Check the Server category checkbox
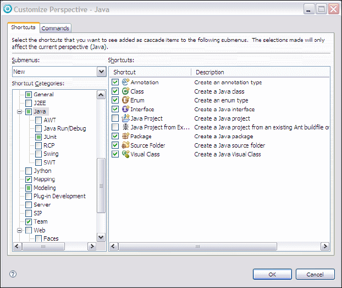Viewport: 342px width, 288px height. tap(29, 205)
